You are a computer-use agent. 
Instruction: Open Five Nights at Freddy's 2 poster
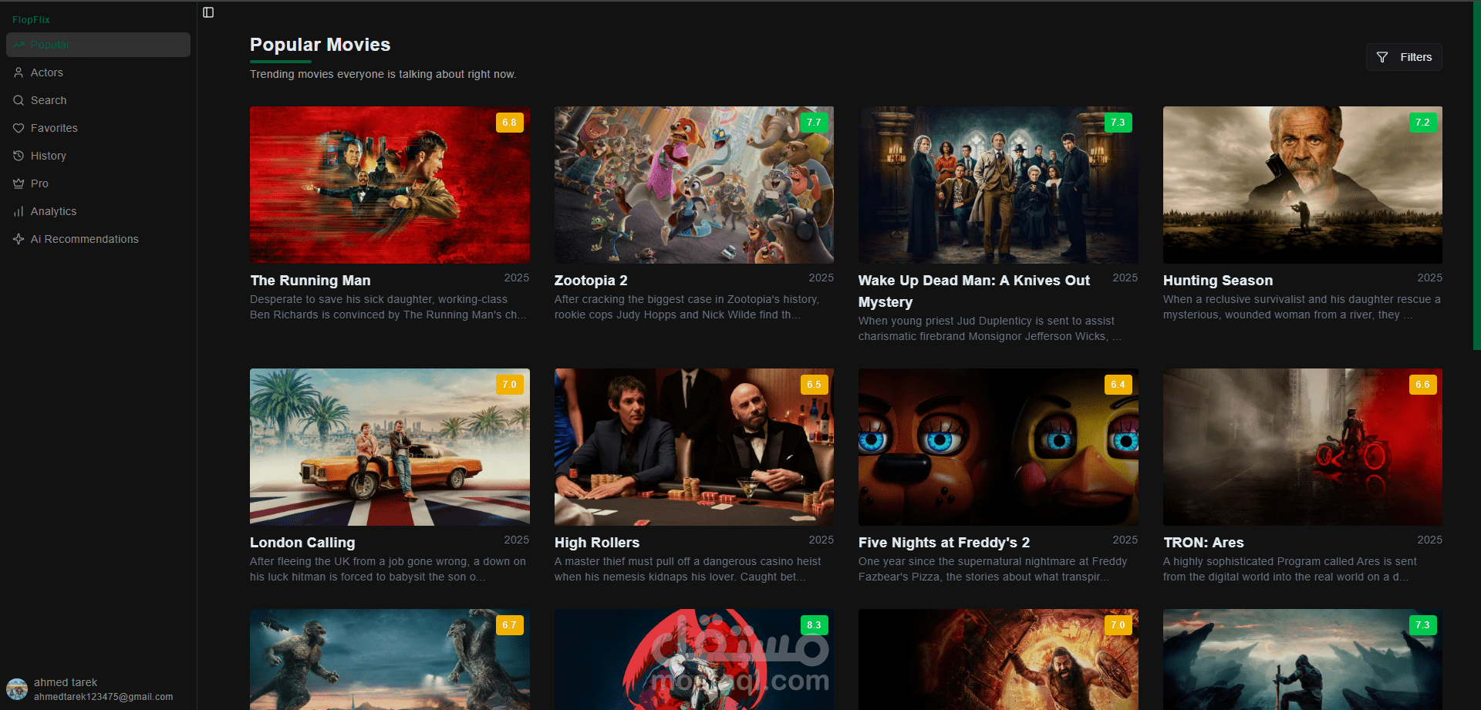pos(998,447)
